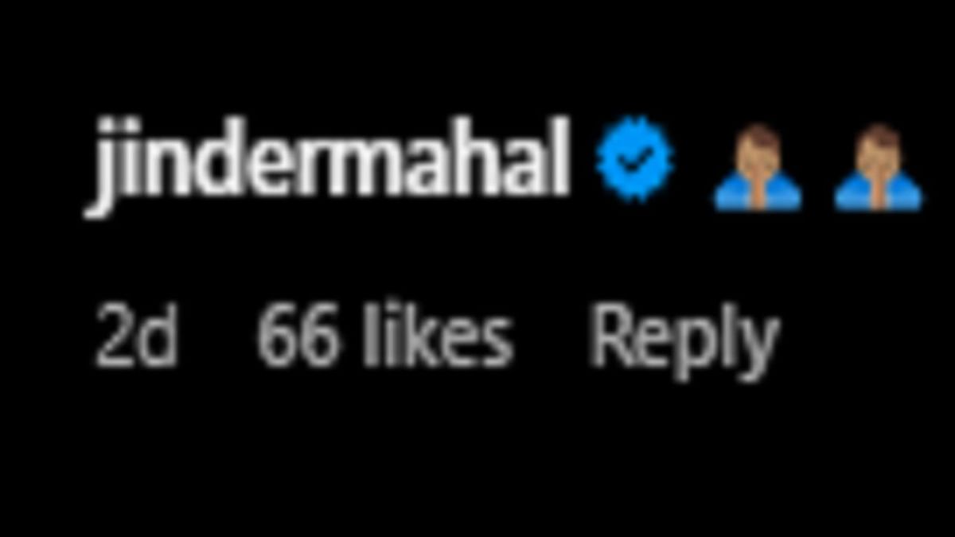
Task: Tap the checkmark inside the verified badge
Action: (x=634, y=159)
